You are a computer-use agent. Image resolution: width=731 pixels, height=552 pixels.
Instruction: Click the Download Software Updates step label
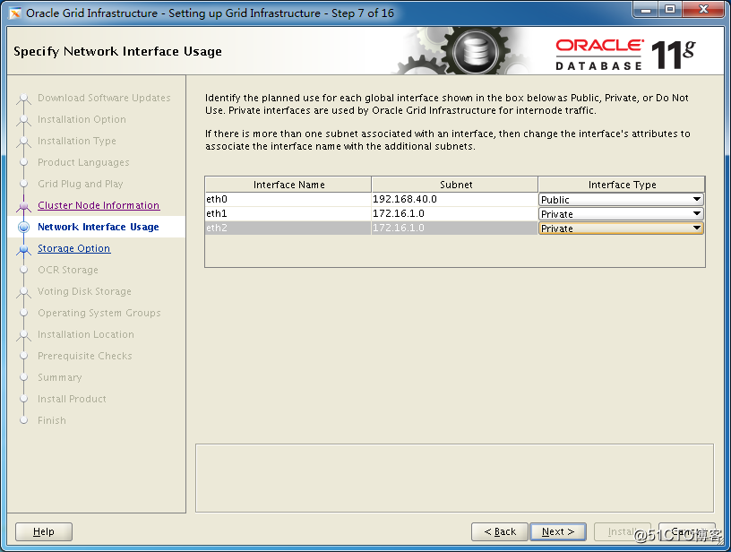(x=104, y=98)
